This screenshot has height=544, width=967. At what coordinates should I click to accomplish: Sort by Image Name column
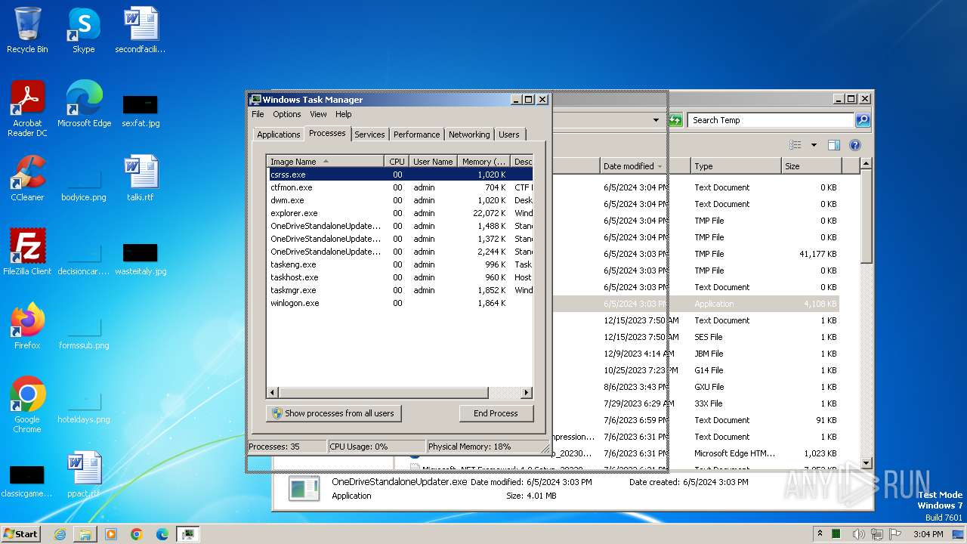[x=326, y=161]
